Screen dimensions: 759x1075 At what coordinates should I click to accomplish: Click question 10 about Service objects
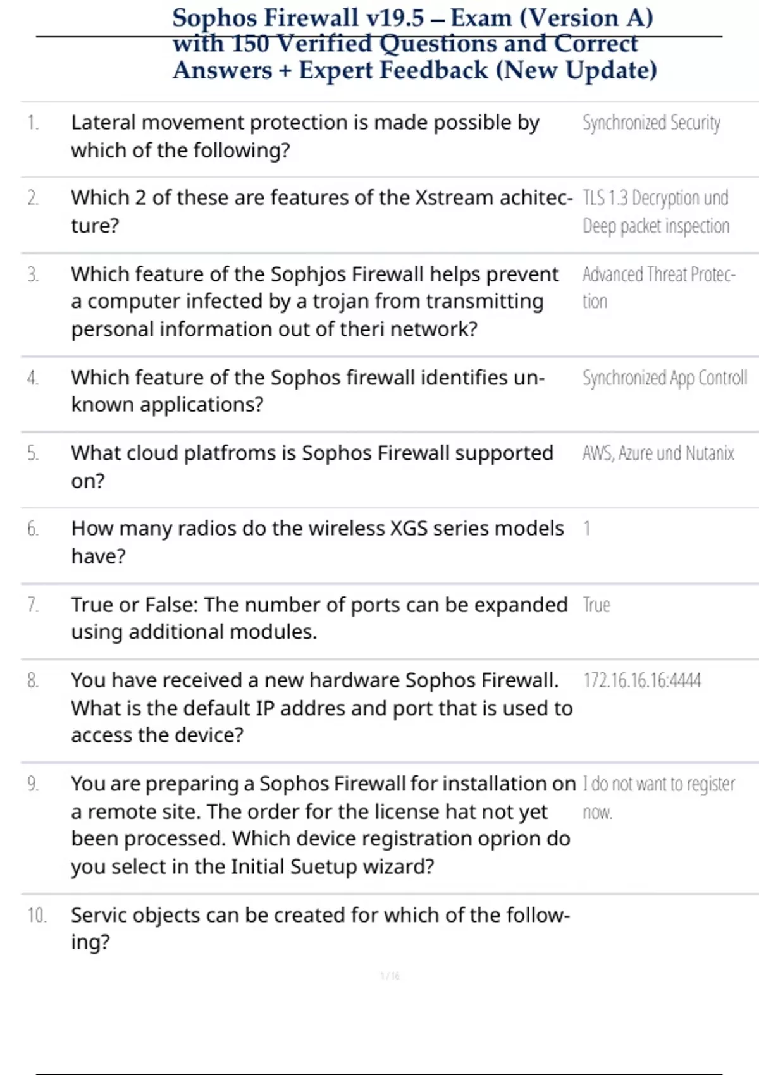point(320,928)
